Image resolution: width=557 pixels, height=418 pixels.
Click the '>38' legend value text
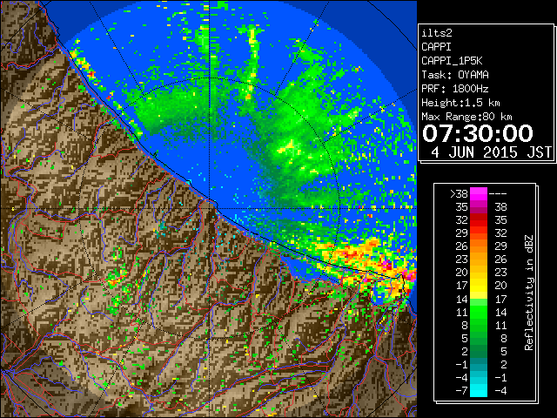[x=459, y=193]
